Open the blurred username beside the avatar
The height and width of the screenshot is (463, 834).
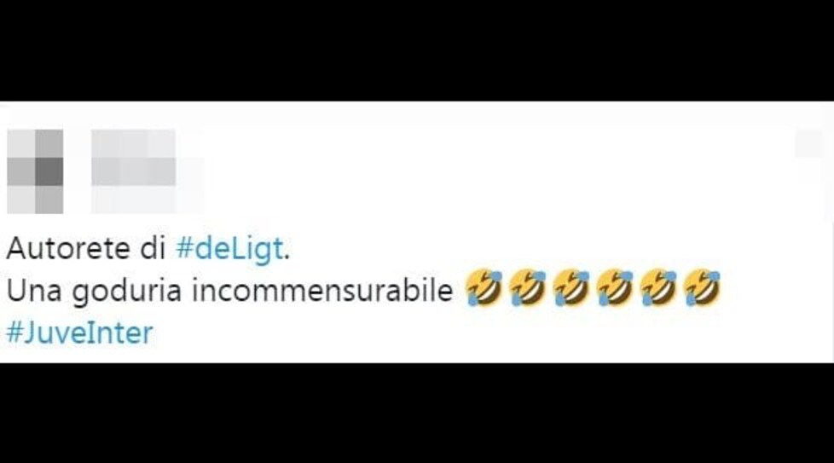(x=134, y=158)
